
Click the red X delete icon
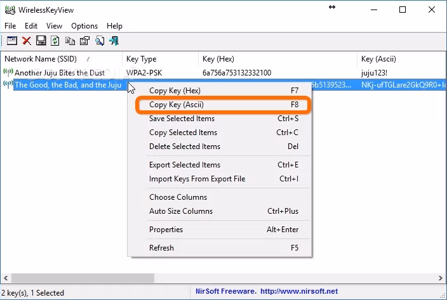27,41
